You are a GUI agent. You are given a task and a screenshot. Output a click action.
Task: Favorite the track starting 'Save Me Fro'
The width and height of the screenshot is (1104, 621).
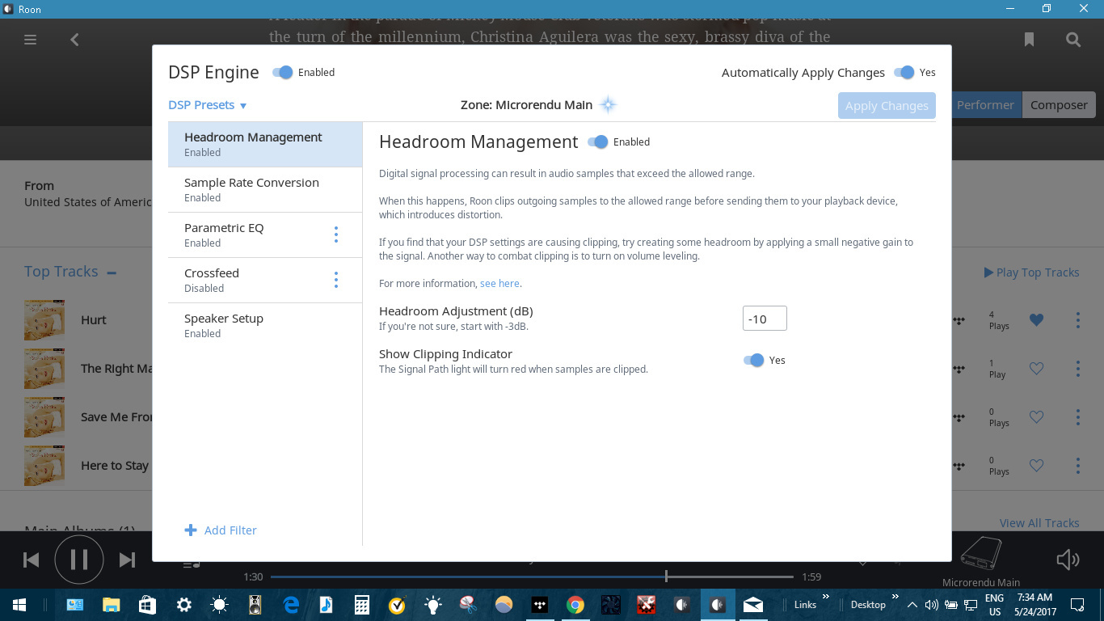coord(1036,417)
